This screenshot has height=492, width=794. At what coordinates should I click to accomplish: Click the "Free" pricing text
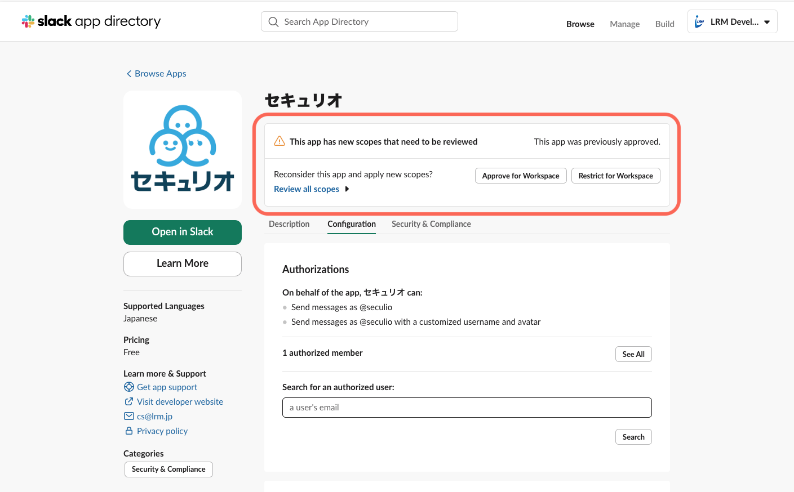(131, 352)
